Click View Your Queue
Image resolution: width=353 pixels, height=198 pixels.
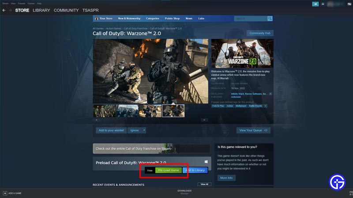[253, 130]
